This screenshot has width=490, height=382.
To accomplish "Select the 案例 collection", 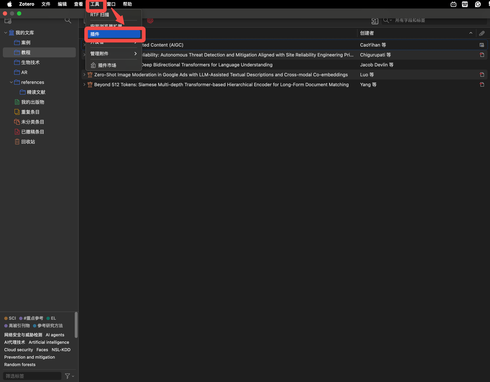I will click(39, 42).
